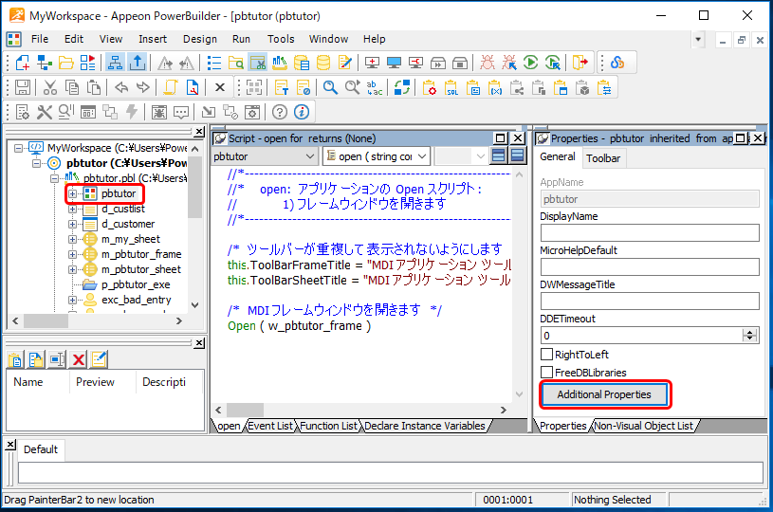Enable the FreeDBLibraries checkbox
The width and height of the screenshot is (773, 512).
(x=546, y=372)
